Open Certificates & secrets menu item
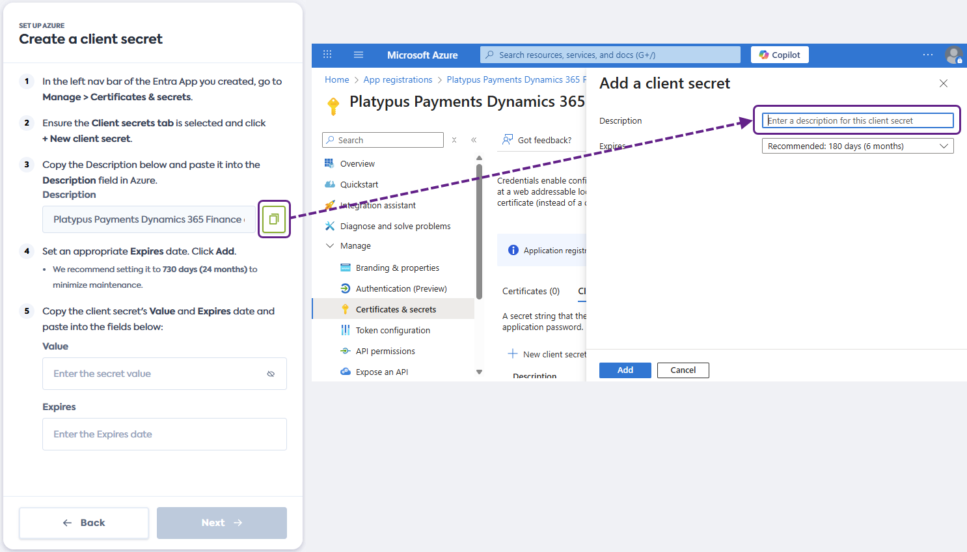Viewport: 967px width, 552px height. [396, 310]
